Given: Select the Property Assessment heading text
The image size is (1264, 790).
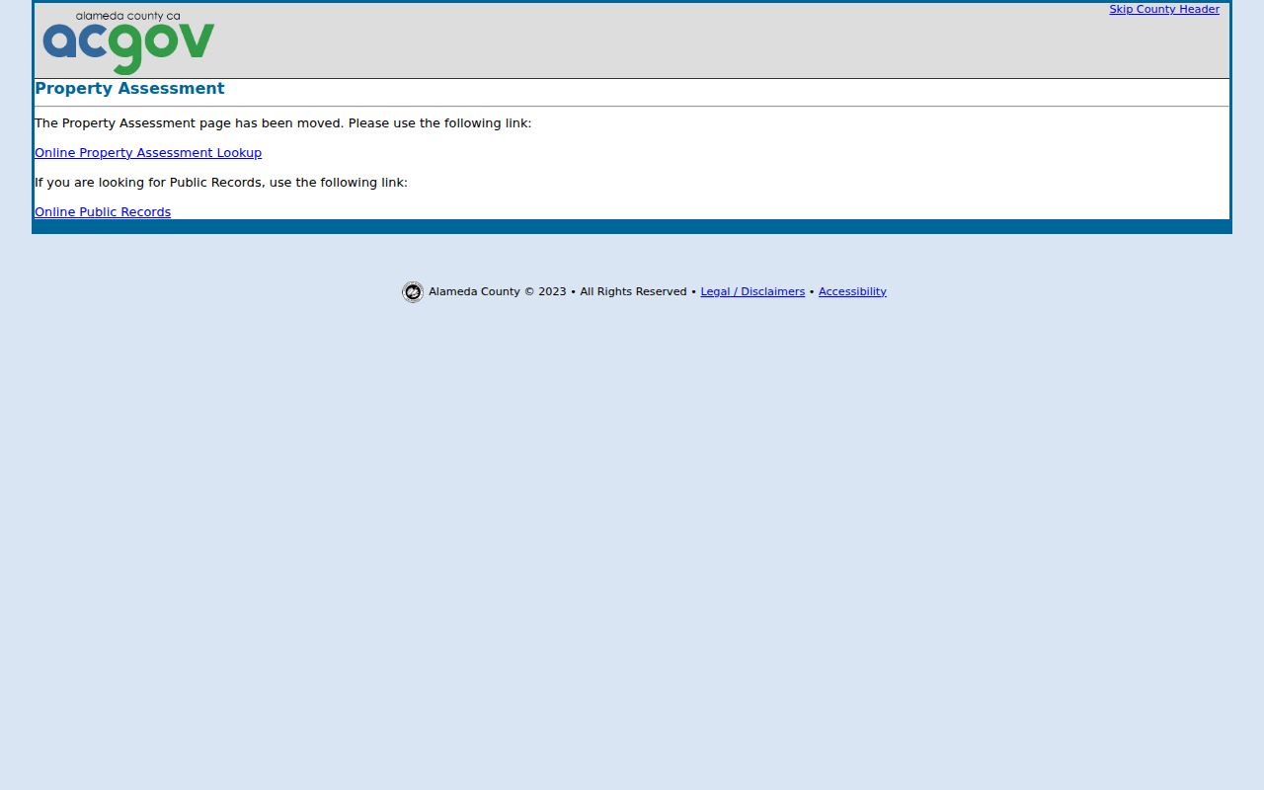Looking at the screenshot, I should click(129, 89).
